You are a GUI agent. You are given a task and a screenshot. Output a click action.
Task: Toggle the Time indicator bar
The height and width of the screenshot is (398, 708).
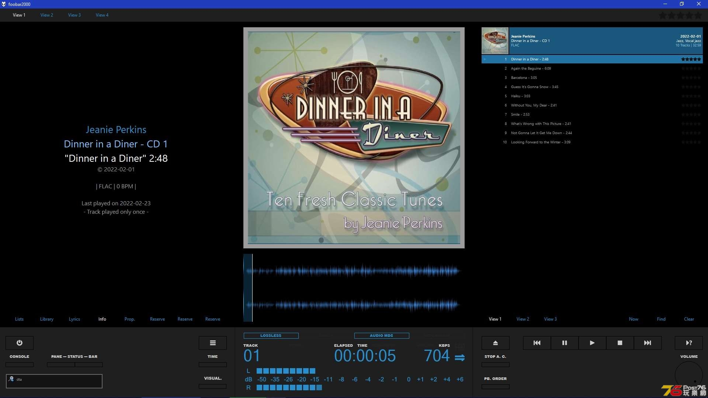pos(213,365)
